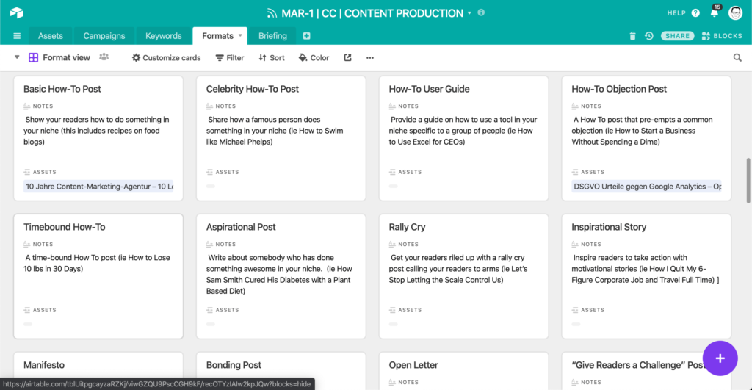Click Aspirational Post notes about Sam Smith
The height and width of the screenshot is (390, 752).
coord(279,274)
